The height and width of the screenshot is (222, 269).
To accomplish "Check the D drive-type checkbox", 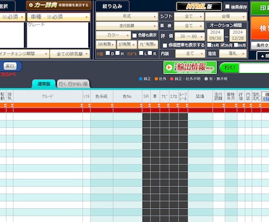I will [x=108, y=53].
